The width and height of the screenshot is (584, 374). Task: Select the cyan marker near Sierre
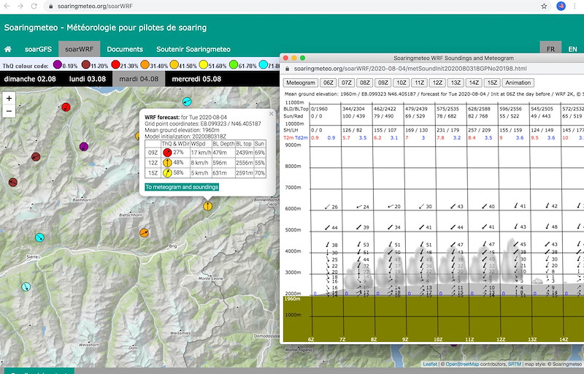coord(39,237)
